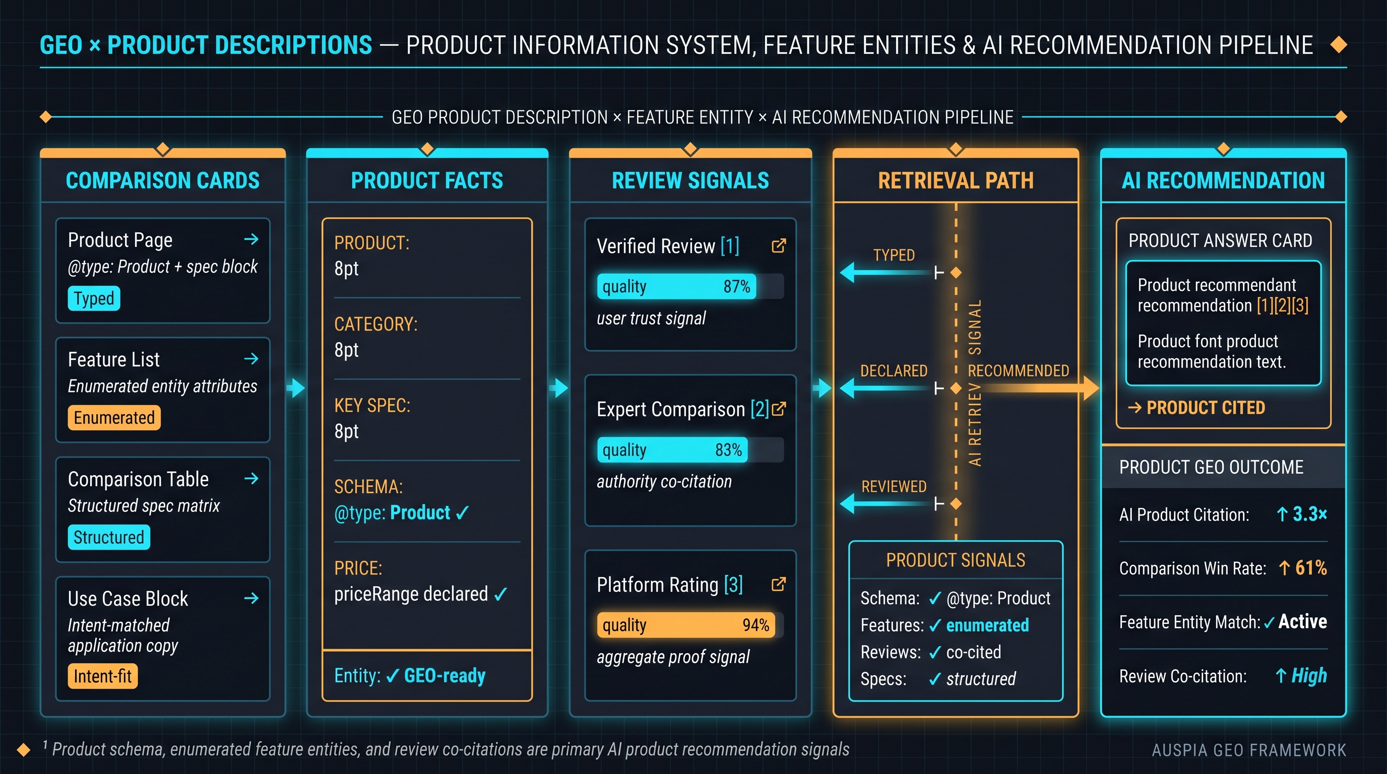
Task: Click the arrow icon on Feature List card
Action: (x=251, y=358)
